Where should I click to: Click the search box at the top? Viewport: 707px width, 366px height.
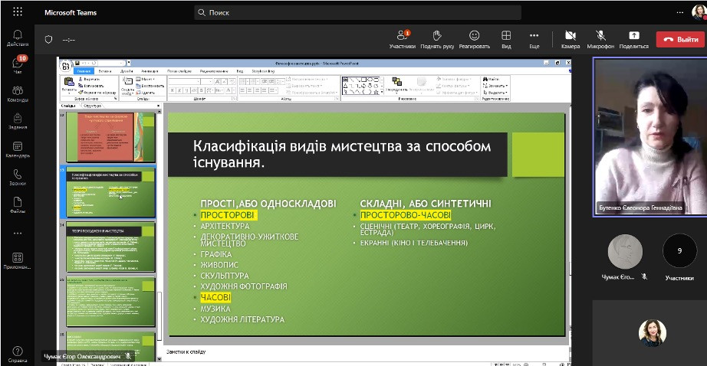coord(357,13)
